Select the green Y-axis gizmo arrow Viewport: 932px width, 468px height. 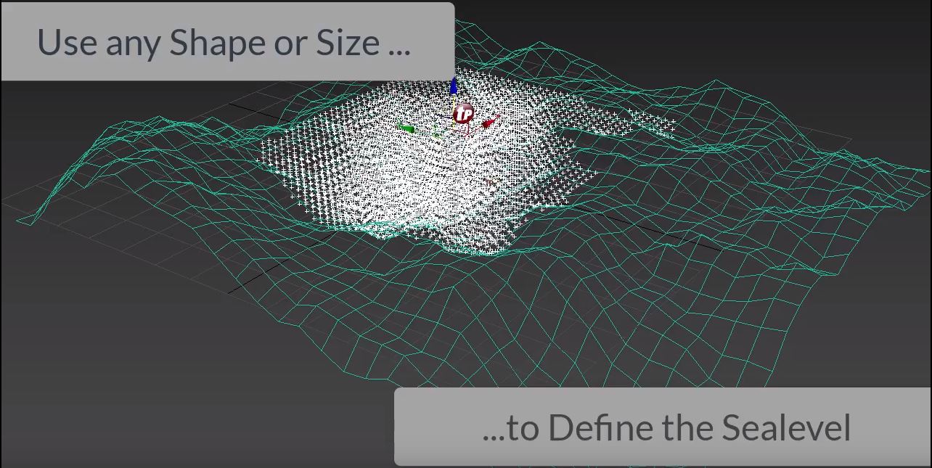(406, 128)
